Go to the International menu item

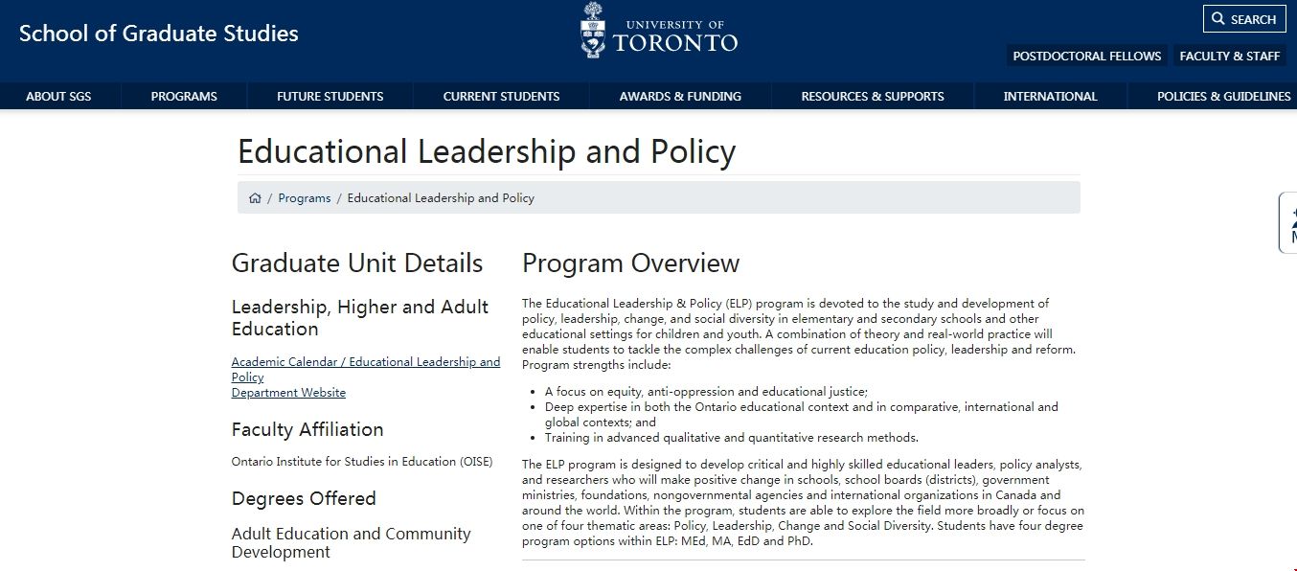pos(1050,96)
